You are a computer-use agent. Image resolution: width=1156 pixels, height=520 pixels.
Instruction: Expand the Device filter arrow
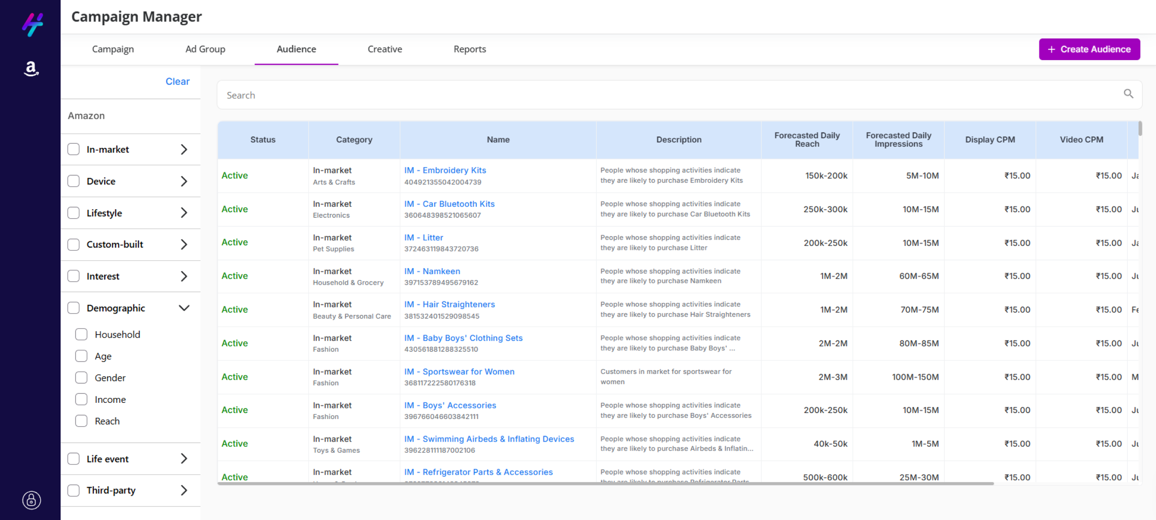click(x=184, y=181)
